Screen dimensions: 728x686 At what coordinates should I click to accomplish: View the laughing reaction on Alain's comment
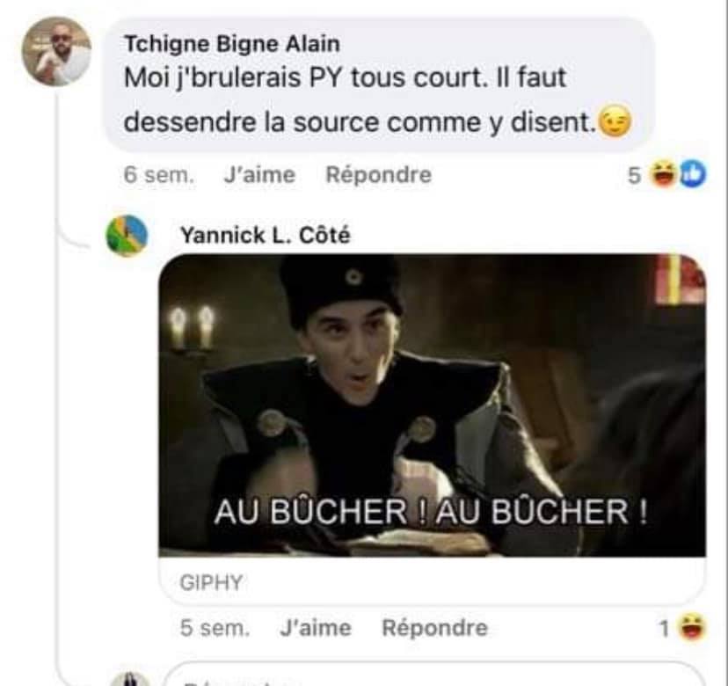664,174
